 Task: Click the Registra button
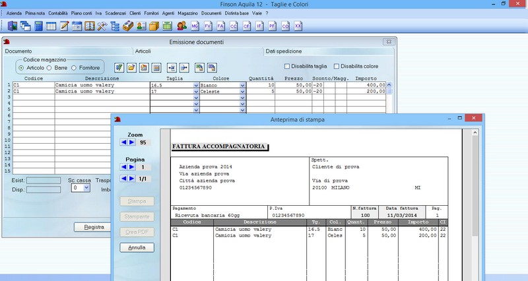coord(94,227)
